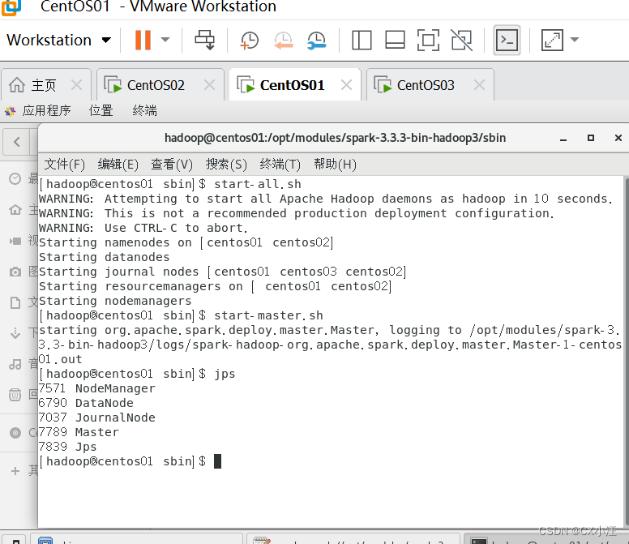Image resolution: width=629 pixels, height=544 pixels.
Task: Expand the power options dropdown arrow
Action: [165, 40]
